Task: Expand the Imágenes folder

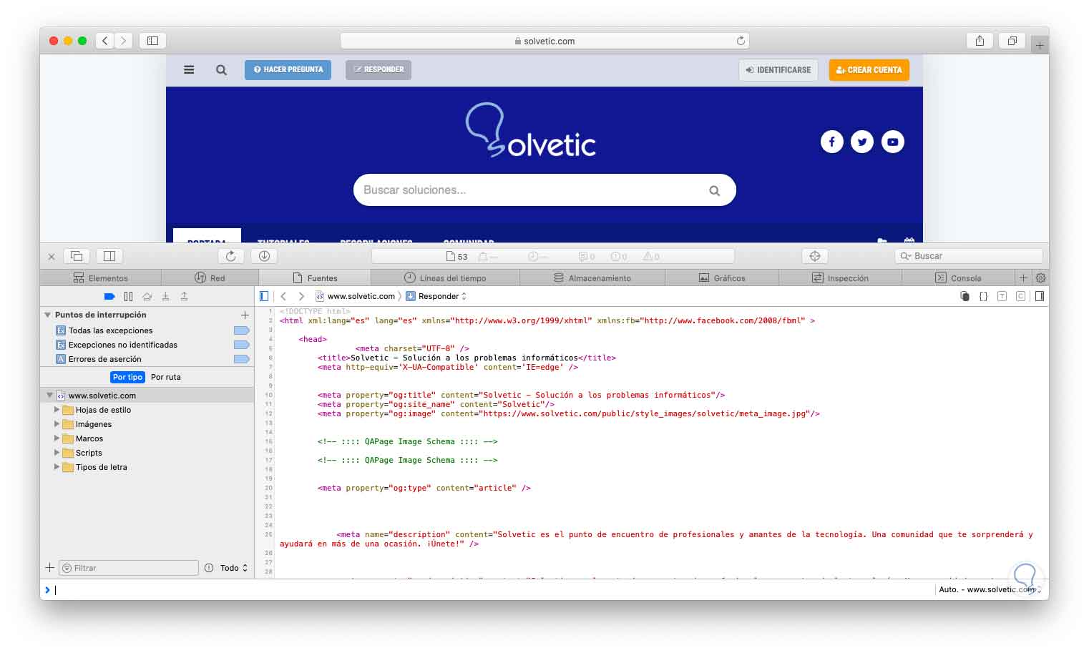Action: coord(57,424)
